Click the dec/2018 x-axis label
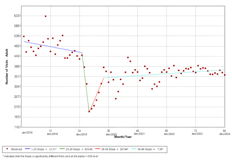 click(x=52, y=134)
